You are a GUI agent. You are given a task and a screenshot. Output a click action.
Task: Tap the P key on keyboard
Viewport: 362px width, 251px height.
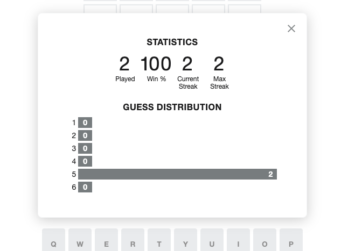coord(291,240)
